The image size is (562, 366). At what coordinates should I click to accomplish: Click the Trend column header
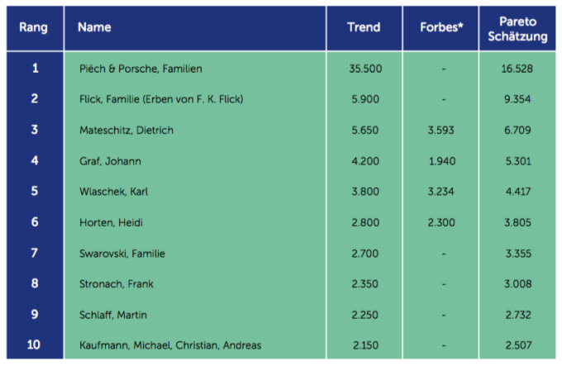coord(364,27)
